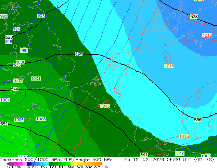Click legend value 558

71,167
